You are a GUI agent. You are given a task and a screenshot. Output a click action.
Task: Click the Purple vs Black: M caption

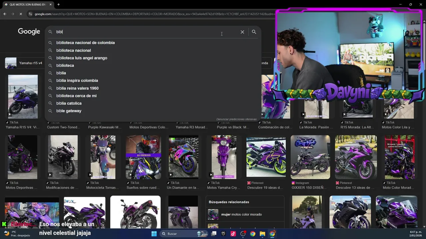(x=233, y=127)
